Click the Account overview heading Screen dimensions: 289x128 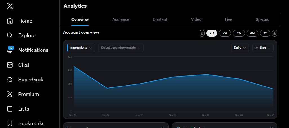pyautogui.click(x=81, y=32)
